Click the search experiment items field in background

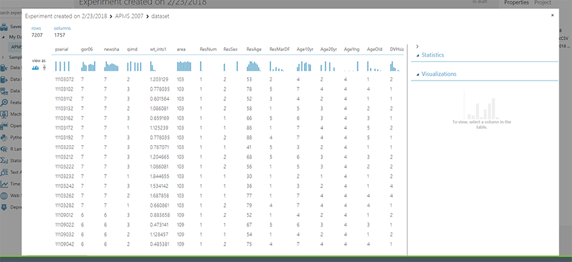(11, 13)
